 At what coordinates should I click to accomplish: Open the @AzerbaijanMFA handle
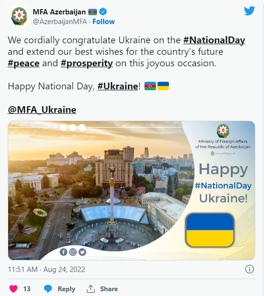(x=60, y=22)
